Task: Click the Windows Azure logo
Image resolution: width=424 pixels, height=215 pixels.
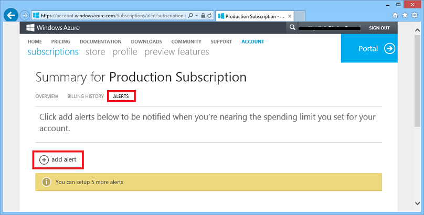Action: [x=53, y=28]
